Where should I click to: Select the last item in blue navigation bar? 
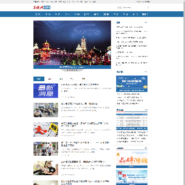(x=145, y=14)
